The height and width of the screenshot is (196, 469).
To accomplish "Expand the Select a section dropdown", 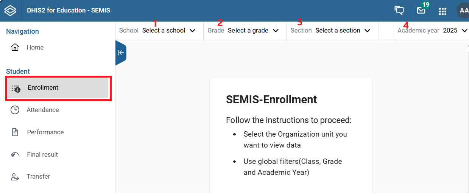I will coord(343,30).
